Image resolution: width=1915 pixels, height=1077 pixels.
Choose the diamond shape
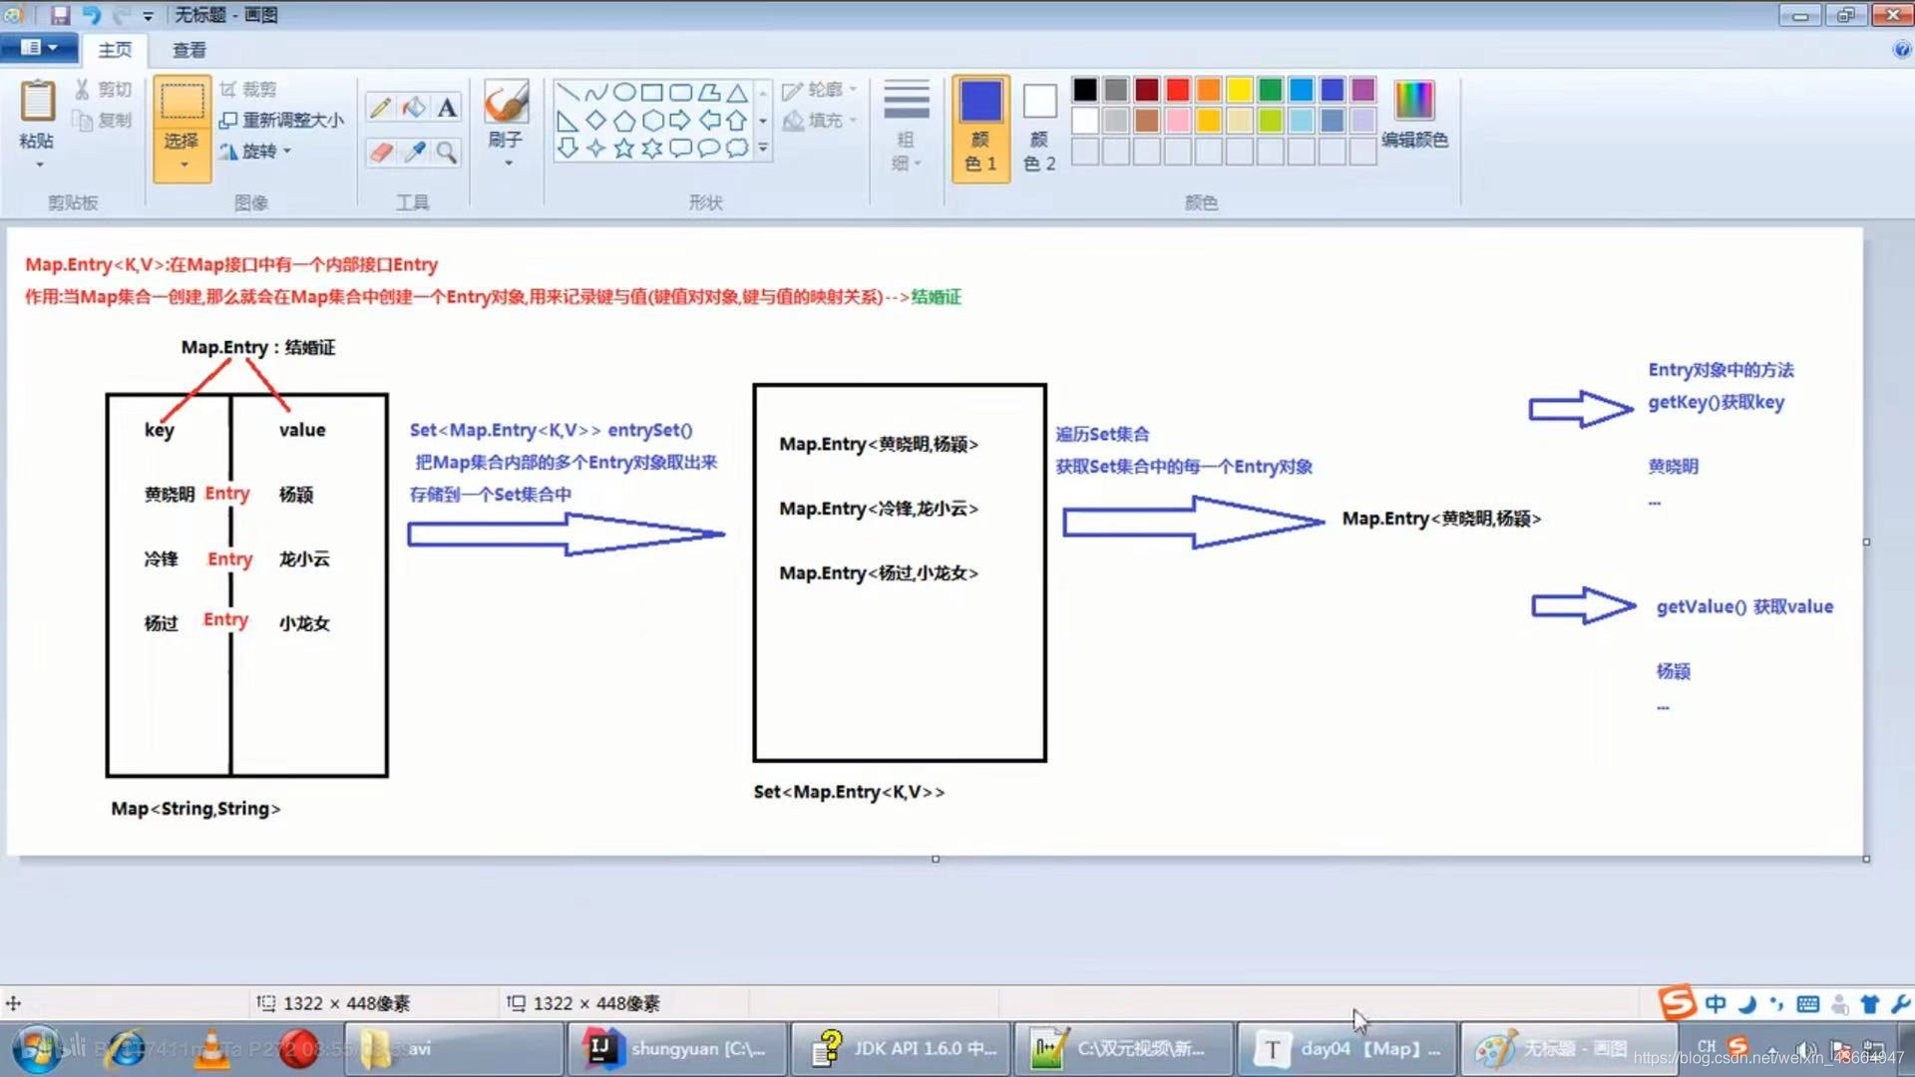(595, 121)
